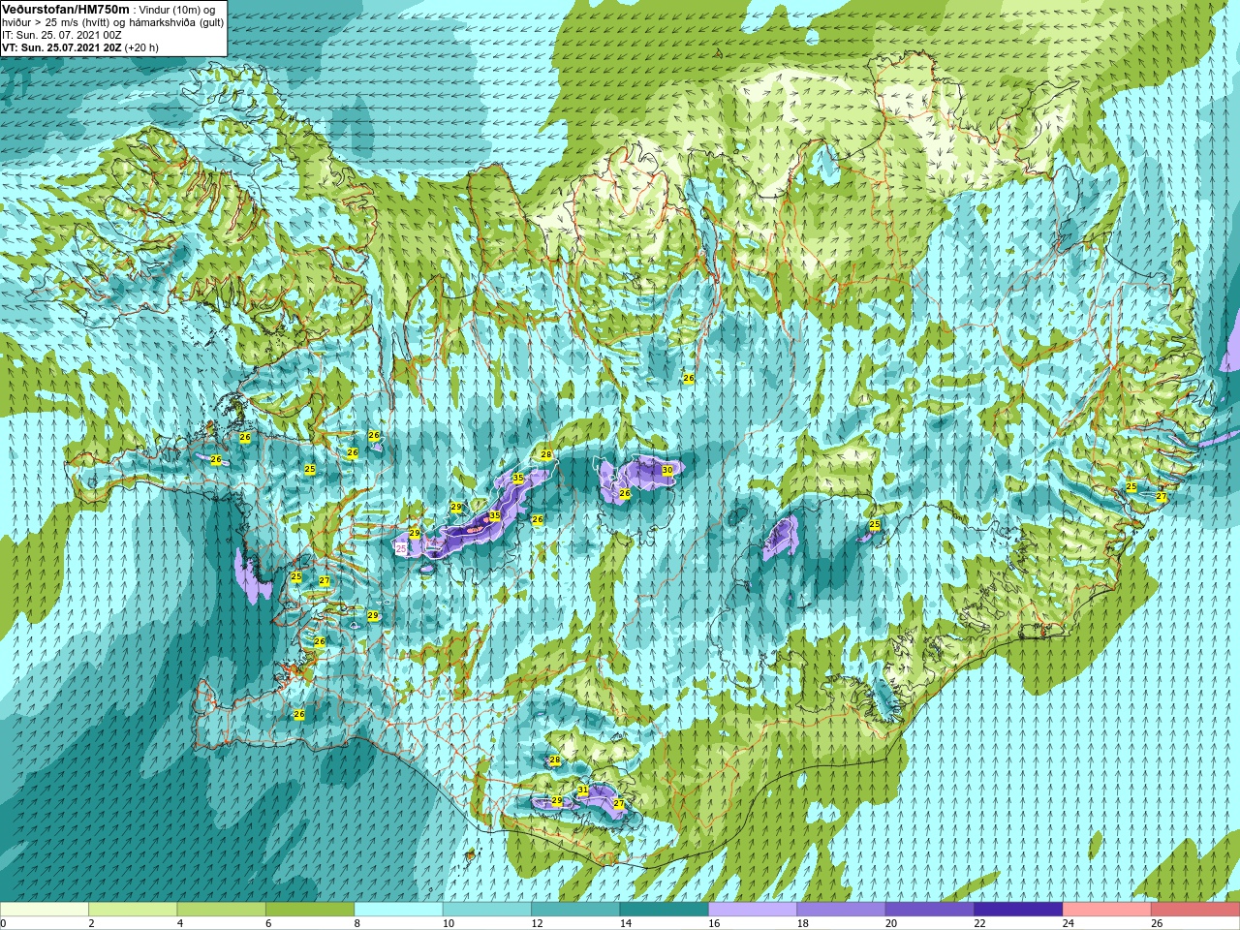Viewport: 1240px width, 930px height.
Task: Click the legend swatch between 4 and 6
Action: point(222,910)
